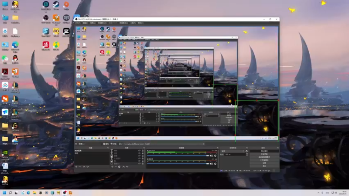This screenshot has height=196, width=349.
Task: Open Microsoft Edge from the taskbar
Action: [x=28, y=193]
